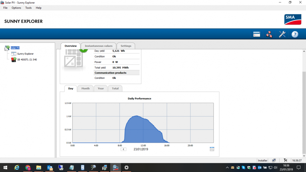
Task: Open the Help menu
Action: point(39,8)
